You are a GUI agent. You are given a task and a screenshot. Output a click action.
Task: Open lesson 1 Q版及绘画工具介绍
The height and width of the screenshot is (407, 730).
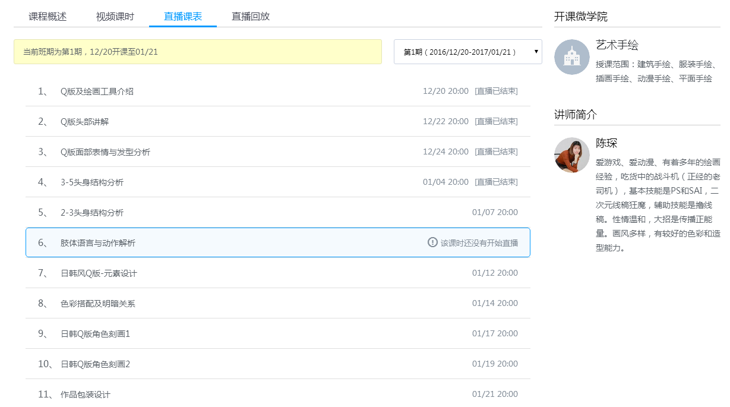click(x=97, y=92)
